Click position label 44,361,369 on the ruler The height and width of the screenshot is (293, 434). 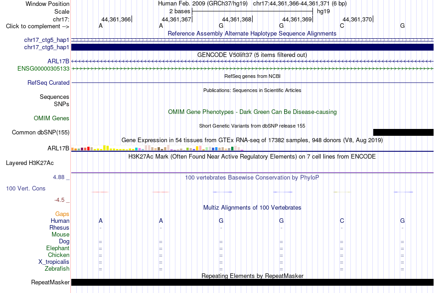[297, 19]
